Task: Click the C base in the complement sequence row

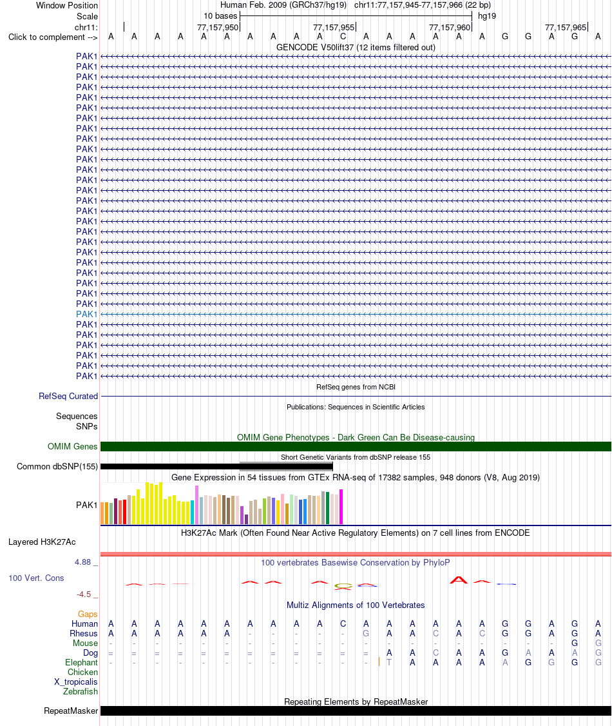Action: point(343,37)
